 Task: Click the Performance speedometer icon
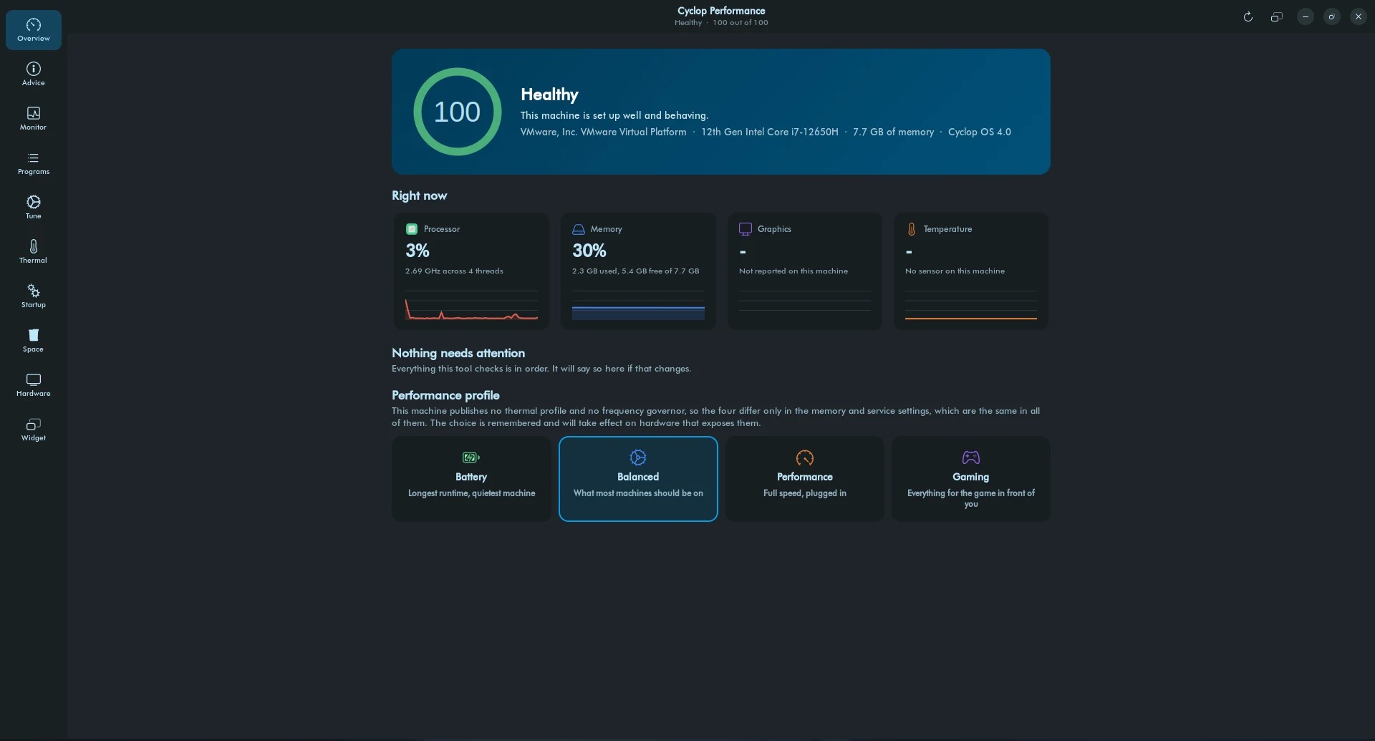click(805, 457)
